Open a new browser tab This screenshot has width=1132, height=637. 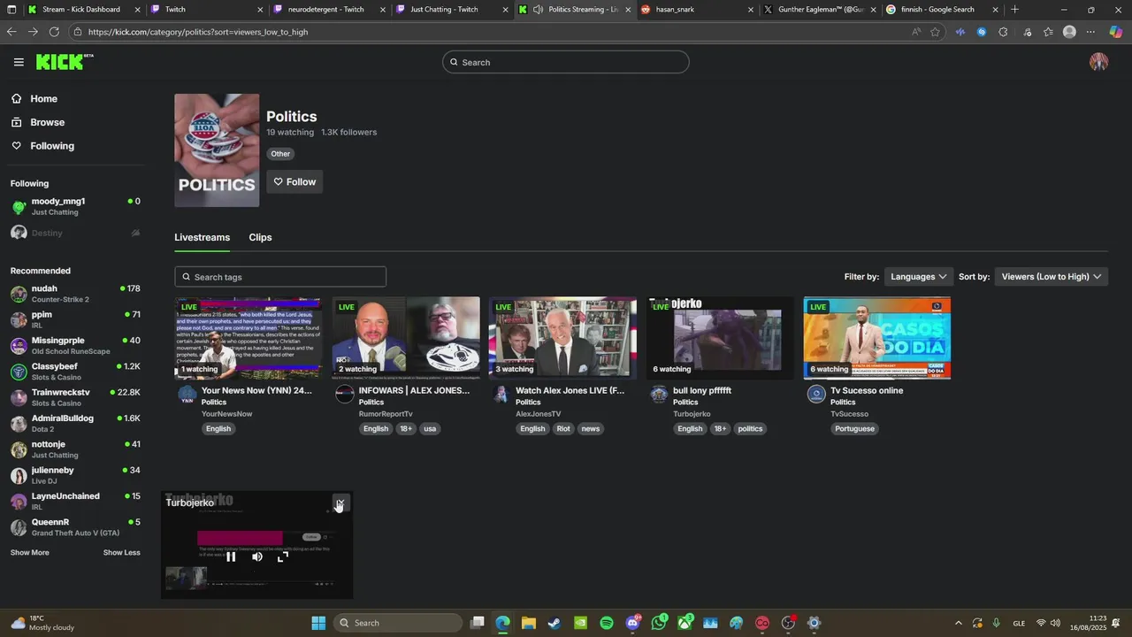click(1014, 10)
